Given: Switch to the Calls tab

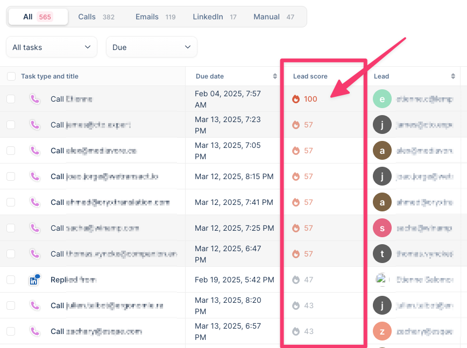Looking at the screenshot, I should pos(87,16).
